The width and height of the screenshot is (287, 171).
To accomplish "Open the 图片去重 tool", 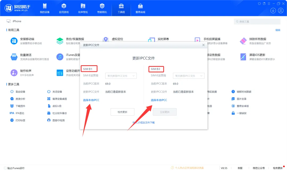I will (x=239, y=99).
